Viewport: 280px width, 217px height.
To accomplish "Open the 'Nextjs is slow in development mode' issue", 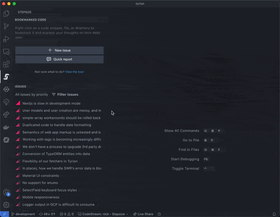I will 51,103.
